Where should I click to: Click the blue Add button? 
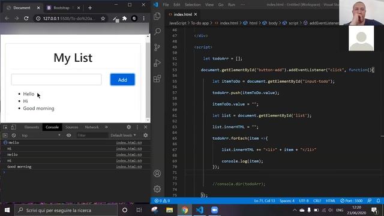click(x=122, y=80)
